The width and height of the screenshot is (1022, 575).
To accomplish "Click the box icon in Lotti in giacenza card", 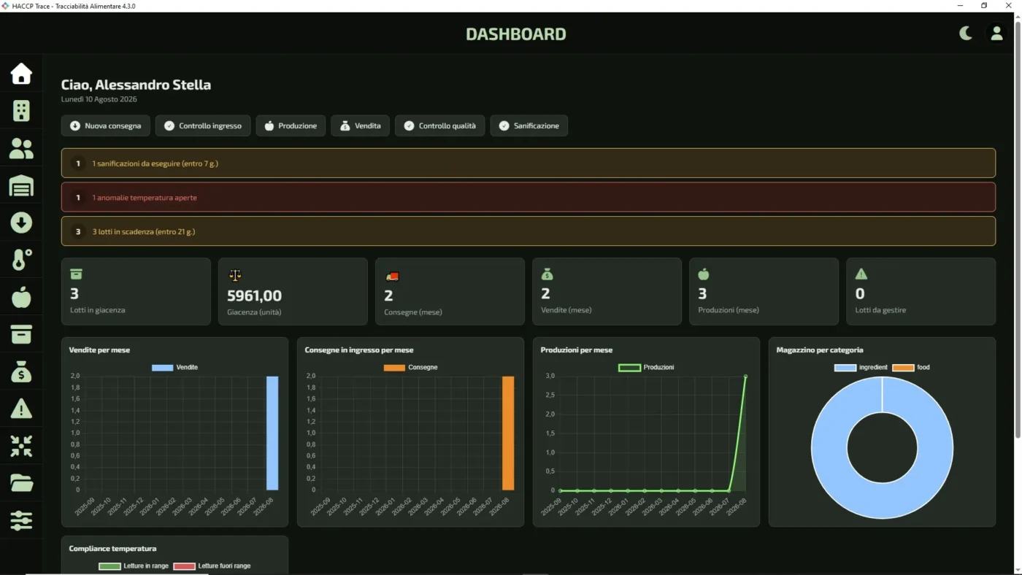I will pos(76,274).
